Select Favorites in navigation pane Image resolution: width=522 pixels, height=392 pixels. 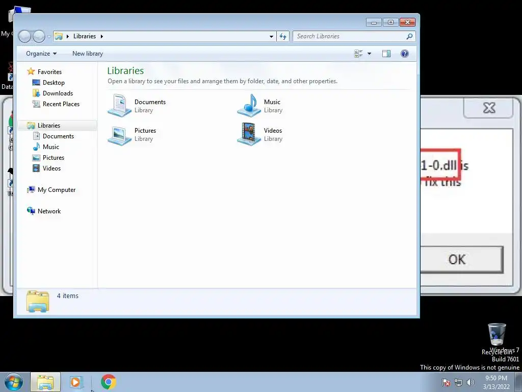point(49,71)
